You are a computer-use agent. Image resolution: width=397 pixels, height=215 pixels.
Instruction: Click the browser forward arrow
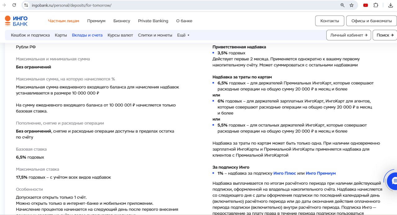click(4, 5)
